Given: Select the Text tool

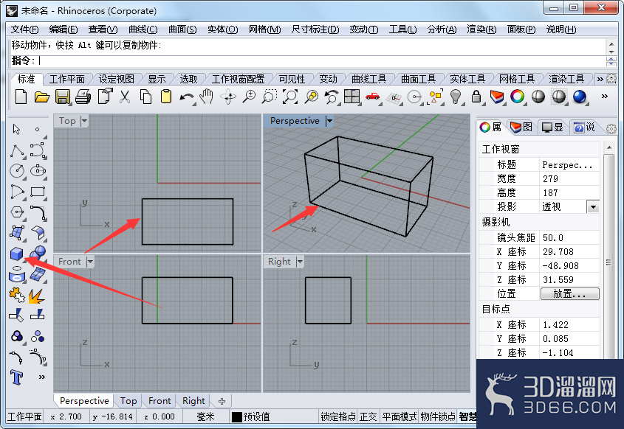Looking at the screenshot, I should point(17,377).
